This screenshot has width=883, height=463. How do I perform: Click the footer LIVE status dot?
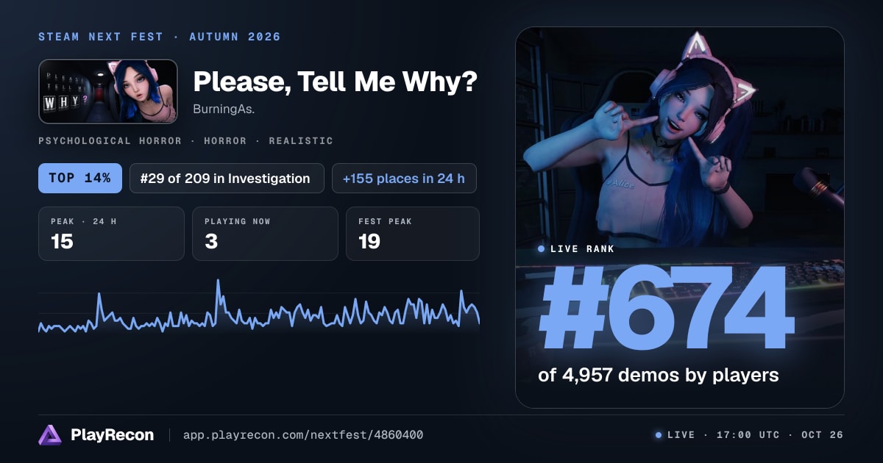pos(659,435)
